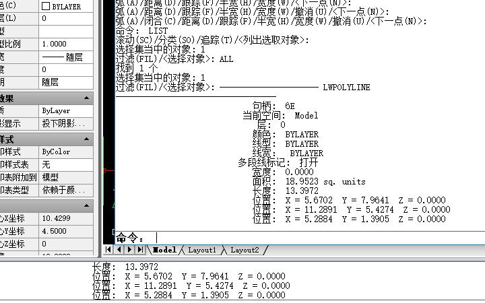
Task: Collapse the section above X坐标 row
Action: coord(87,205)
